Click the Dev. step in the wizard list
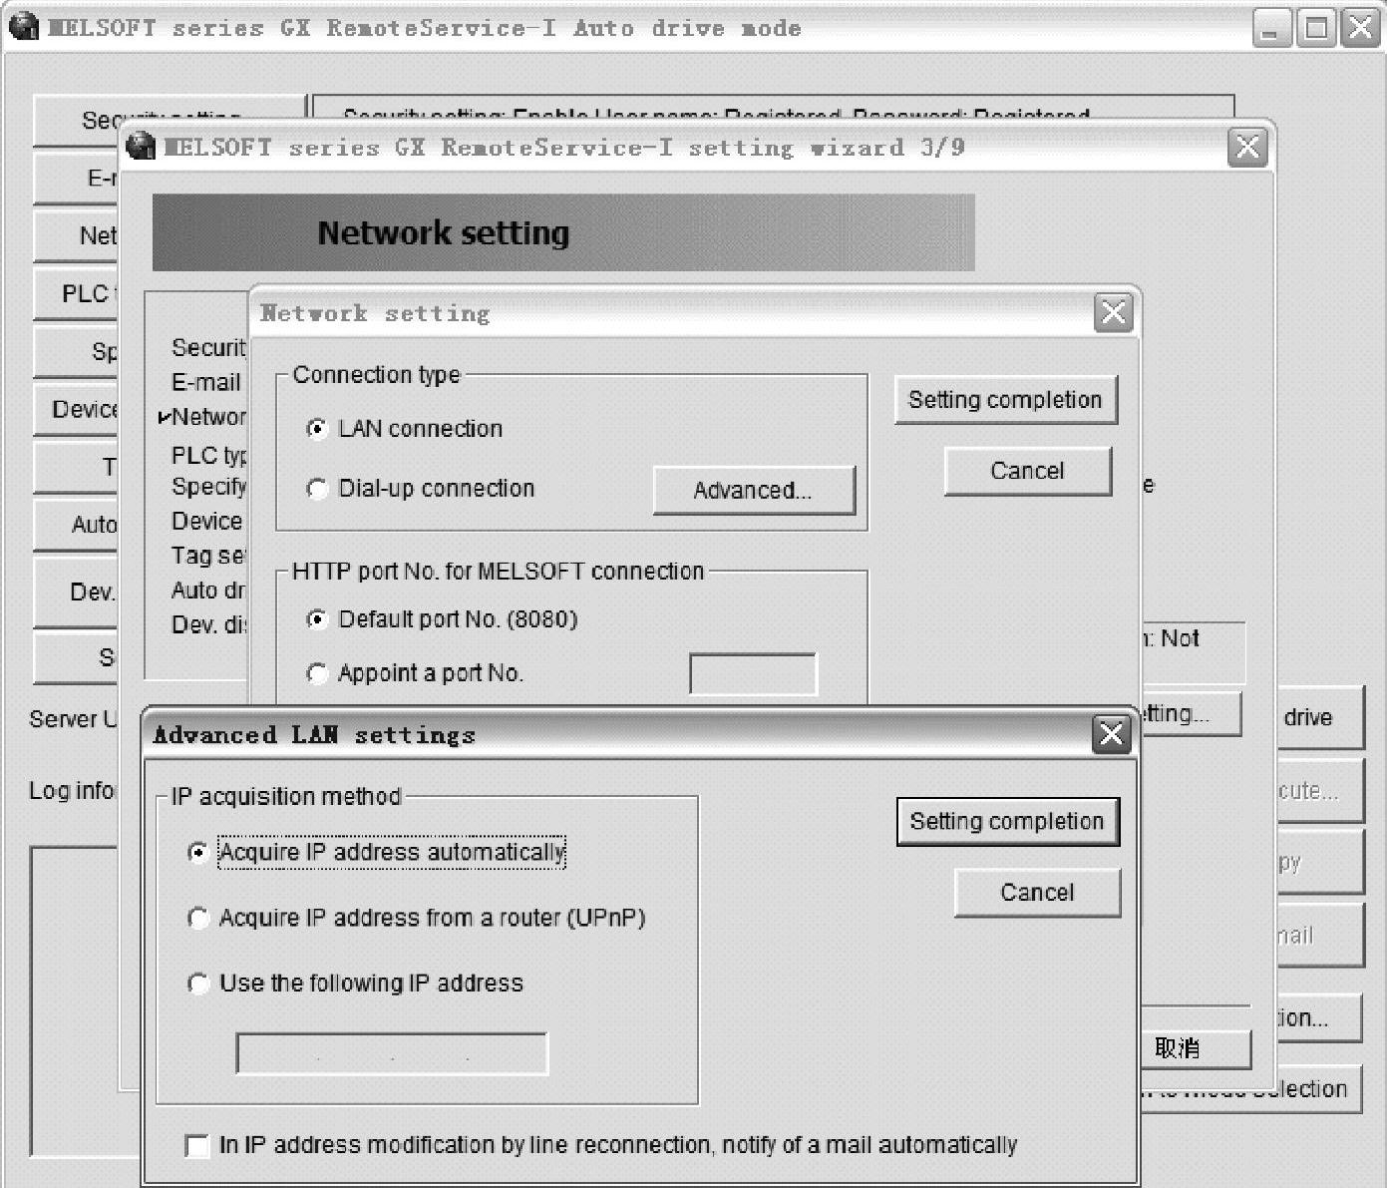The width and height of the screenshot is (1387, 1188). pyautogui.click(x=208, y=624)
